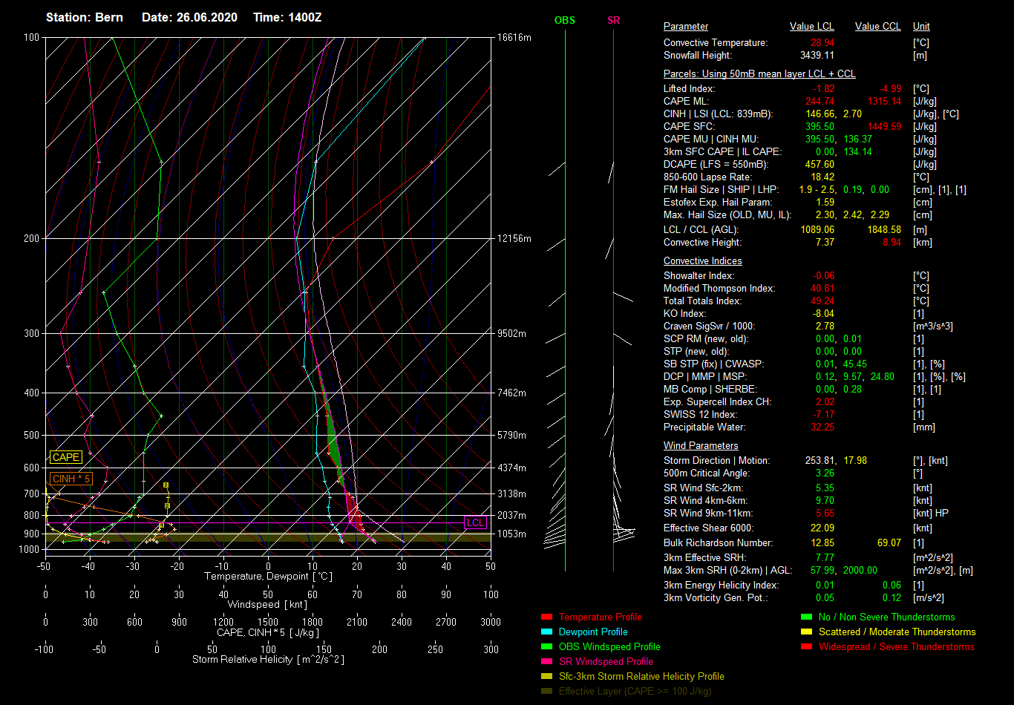Viewport: 1014px width, 705px height.
Task: Click the magenta LCL marker label
Action: click(475, 522)
